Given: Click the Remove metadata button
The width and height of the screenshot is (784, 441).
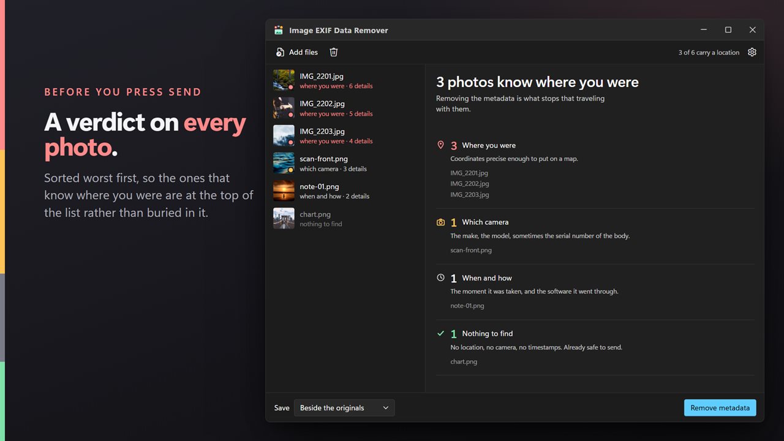Looking at the screenshot, I should [x=720, y=408].
